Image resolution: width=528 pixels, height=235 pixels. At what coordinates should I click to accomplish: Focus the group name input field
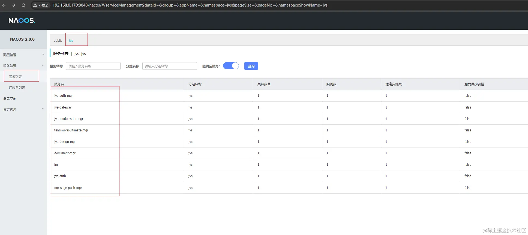(170, 66)
